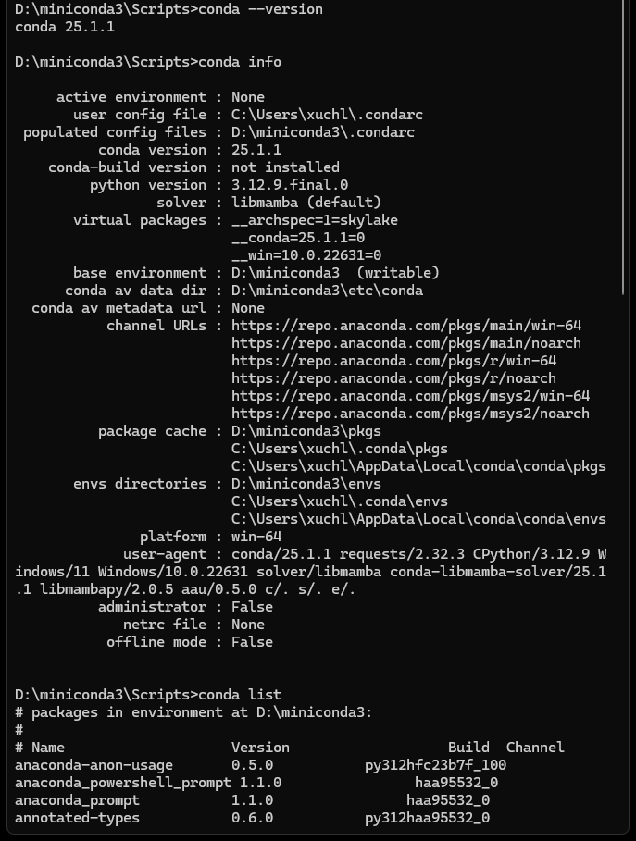Select the annotated-types package name

pos(77,818)
